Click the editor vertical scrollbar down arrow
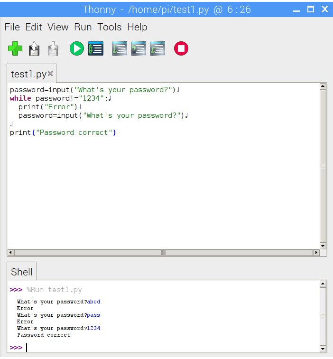This screenshot has width=333, height=359. click(323, 246)
